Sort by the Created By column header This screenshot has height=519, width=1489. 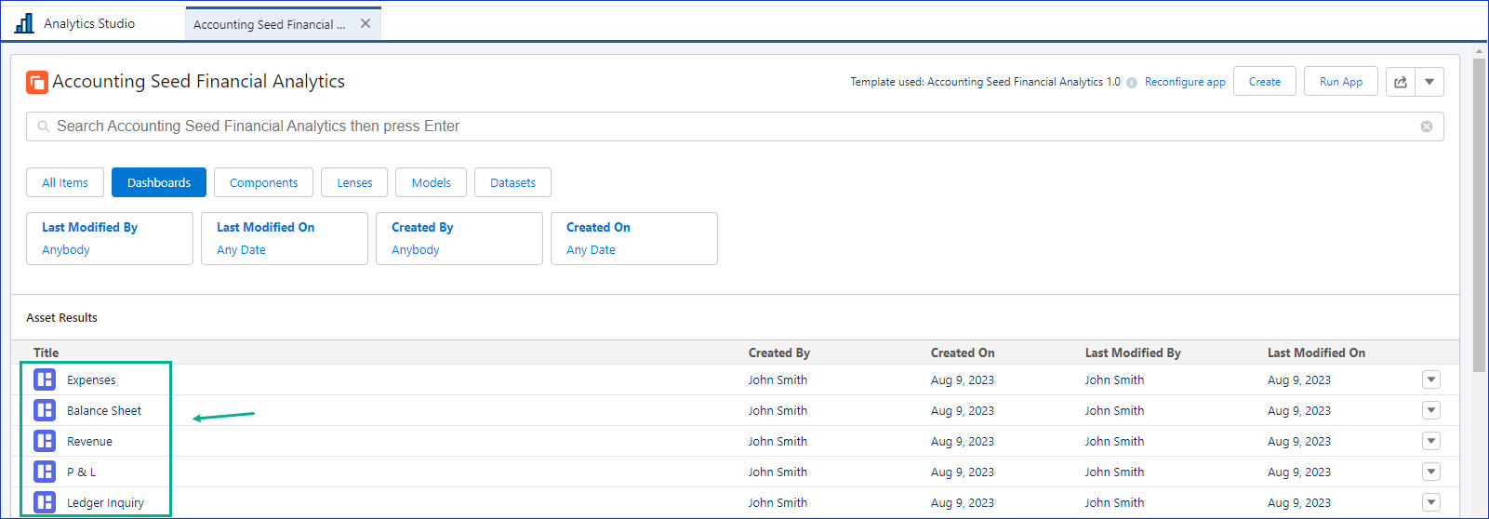[779, 353]
